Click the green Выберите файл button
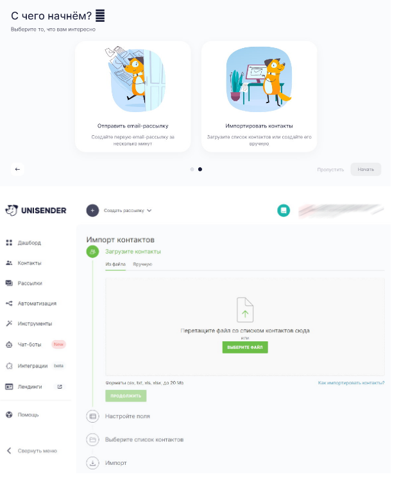Viewport: 408px width, 479px height. [245, 347]
